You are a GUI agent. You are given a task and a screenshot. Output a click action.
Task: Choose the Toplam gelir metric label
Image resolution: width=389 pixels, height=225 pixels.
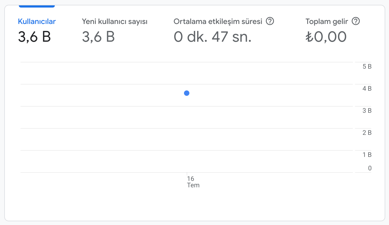327,22
